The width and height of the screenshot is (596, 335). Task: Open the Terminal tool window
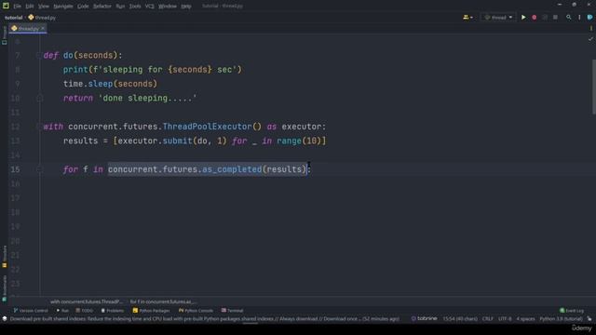tap(232, 311)
